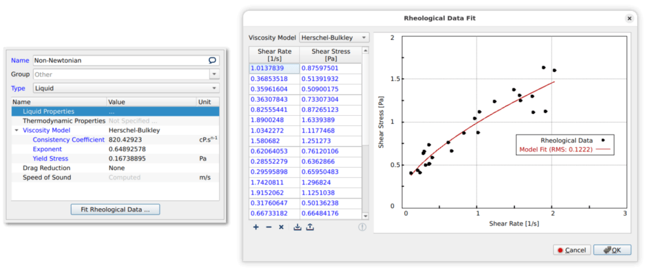Screen dimensions: 648x272
Task: Click Drag Reduction value None
Action: [116, 168]
